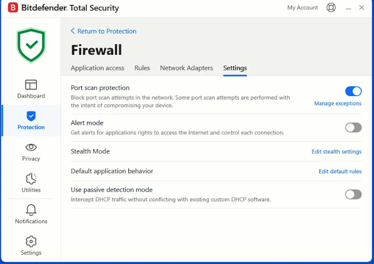Image resolution: width=374 pixels, height=264 pixels.
Task: Open the Settings gear icon in sidebar
Action: click(31, 241)
